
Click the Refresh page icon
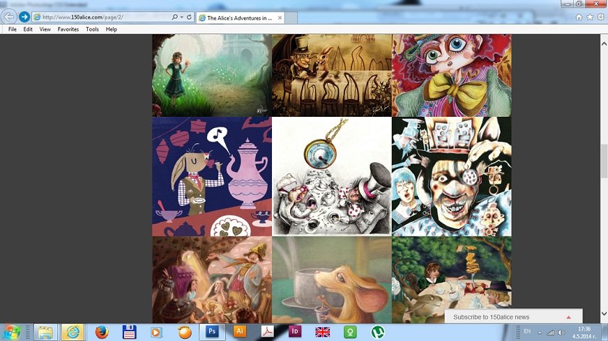[189, 17]
